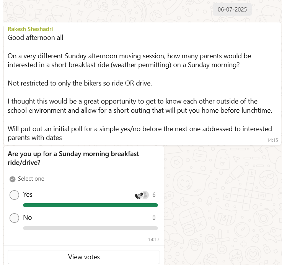Click the Select one instruction text
The image size is (282, 265).
[x=31, y=179]
